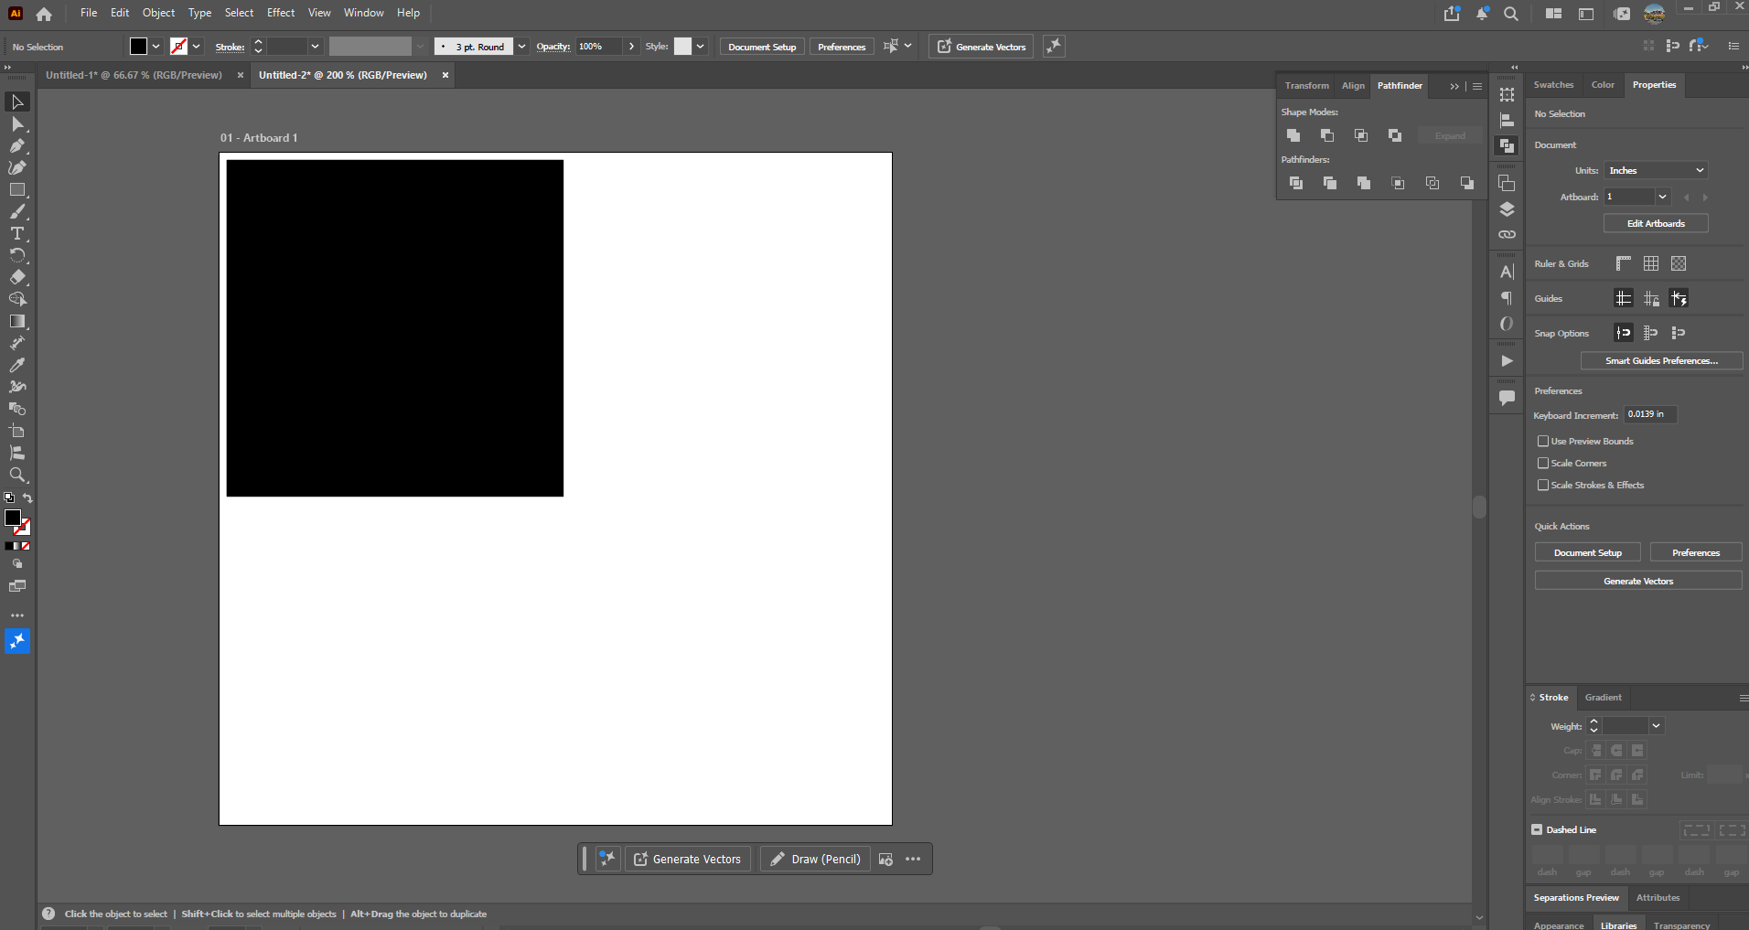Expand the Artboard number dropdown
Viewport: 1749px width, 930px height.
[x=1663, y=197]
